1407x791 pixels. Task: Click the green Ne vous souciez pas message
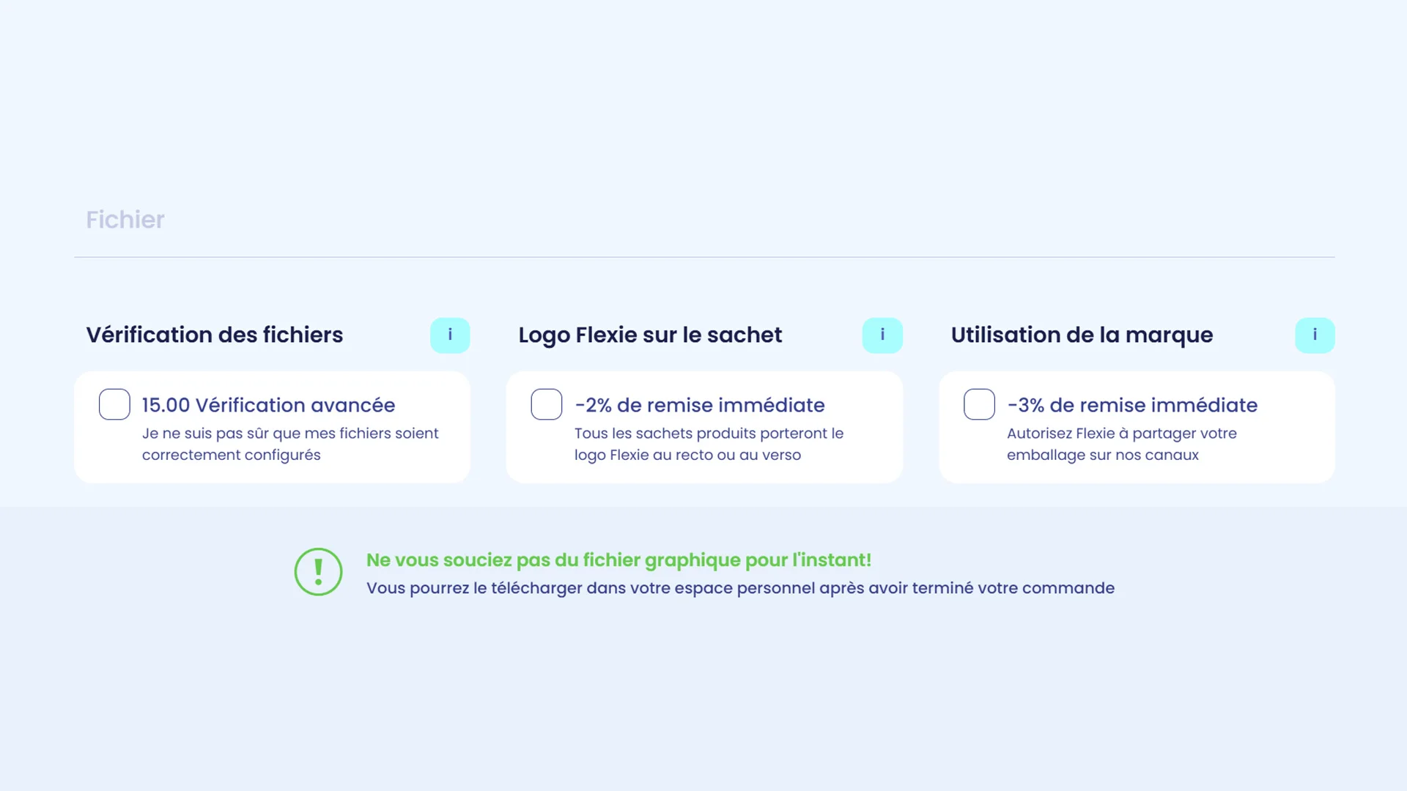coord(618,560)
